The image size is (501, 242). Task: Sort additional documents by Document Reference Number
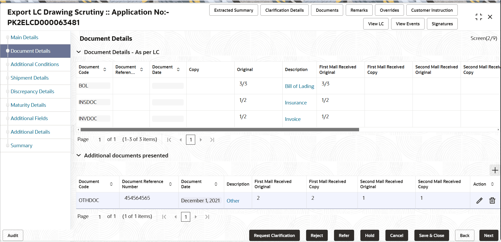[170, 184]
